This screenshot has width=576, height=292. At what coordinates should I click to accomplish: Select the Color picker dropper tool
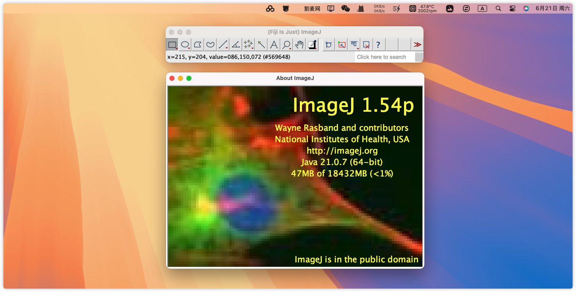tap(312, 44)
